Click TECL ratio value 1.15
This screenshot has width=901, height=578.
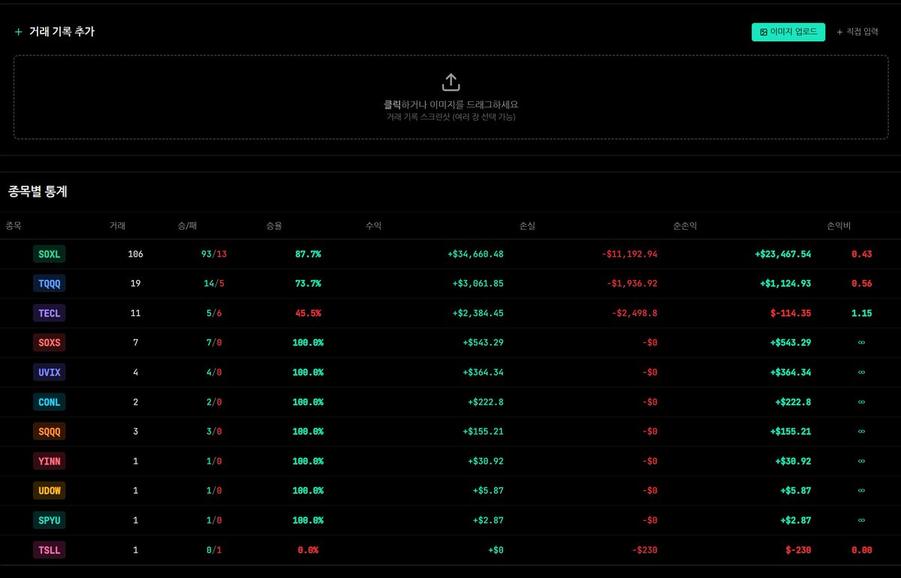862,313
